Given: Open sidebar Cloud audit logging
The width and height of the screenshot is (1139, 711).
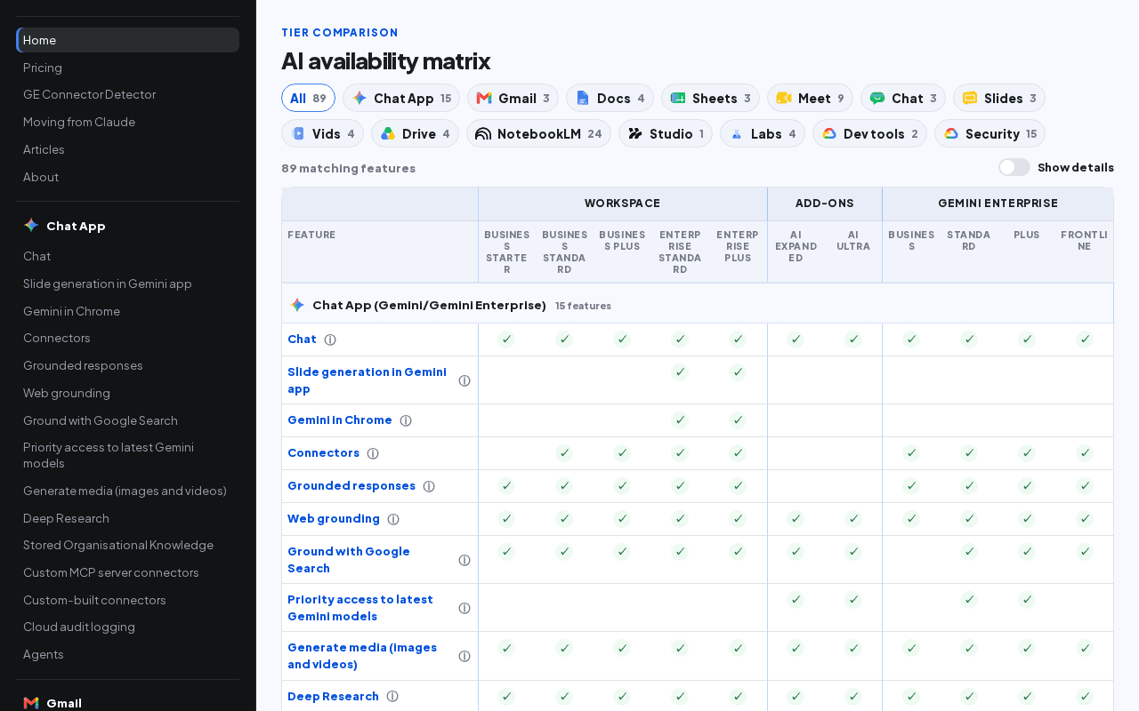Looking at the screenshot, I should 127,627.
